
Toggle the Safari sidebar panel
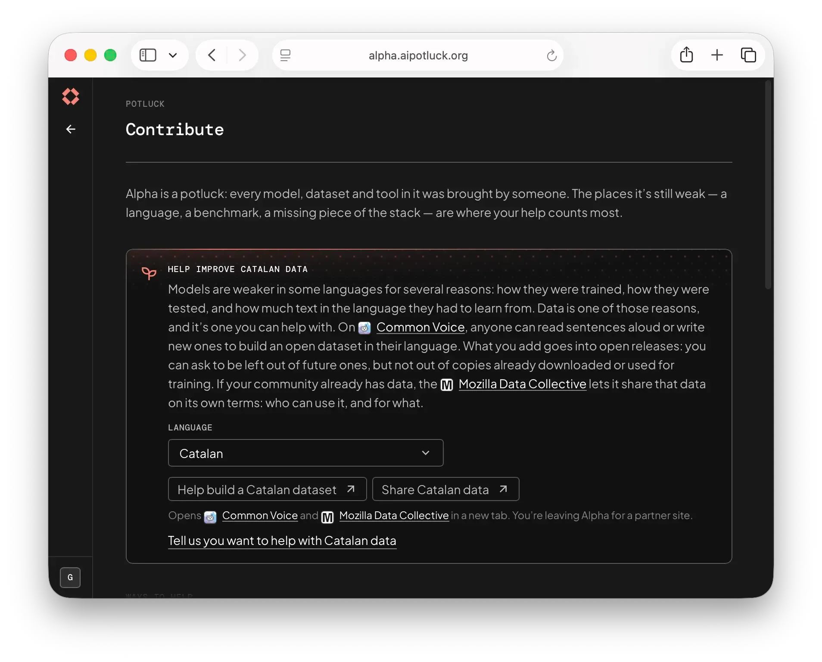point(148,55)
